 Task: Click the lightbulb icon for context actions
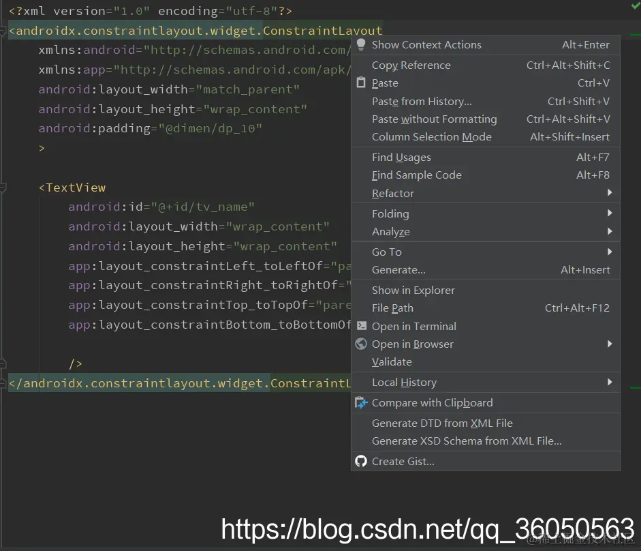pos(361,44)
